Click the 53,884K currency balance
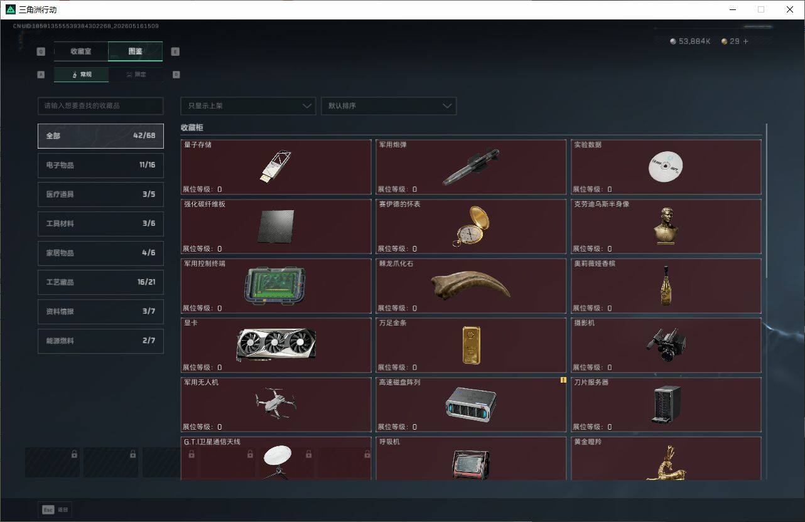This screenshot has width=805, height=522. pyautogui.click(x=690, y=41)
